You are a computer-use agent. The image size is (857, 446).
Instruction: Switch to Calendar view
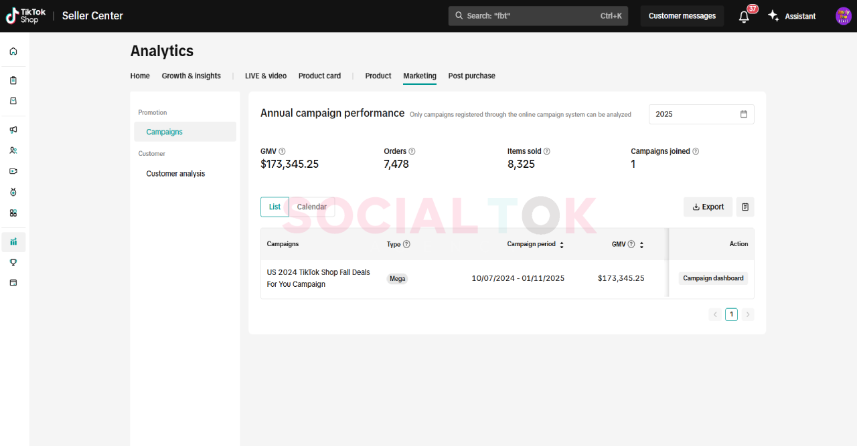tap(311, 207)
